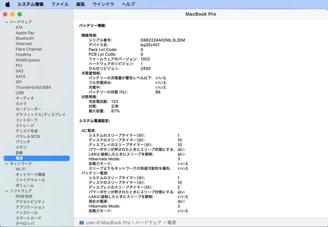Image resolution: width=328 pixels, height=227 pixels.
Task: Select the highlighted 電源 sidebar entry
Action: [x=19, y=158]
